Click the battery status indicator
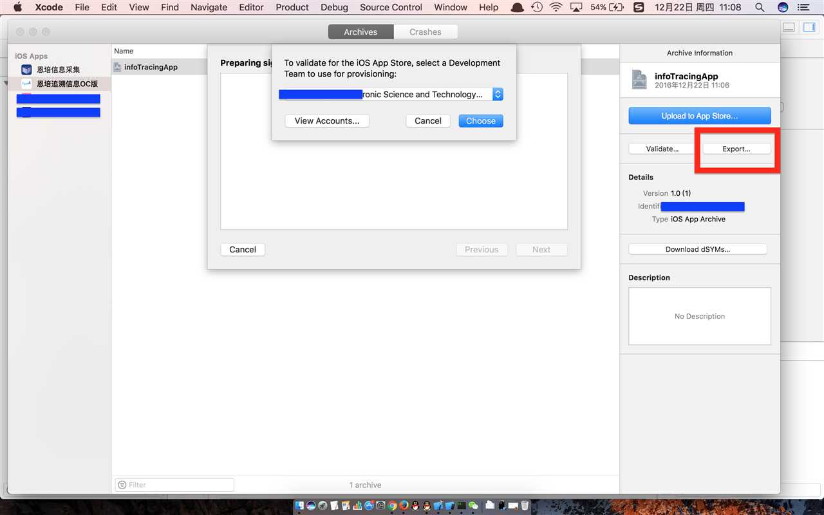Screen dimensions: 824x515 [x=607, y=7]
